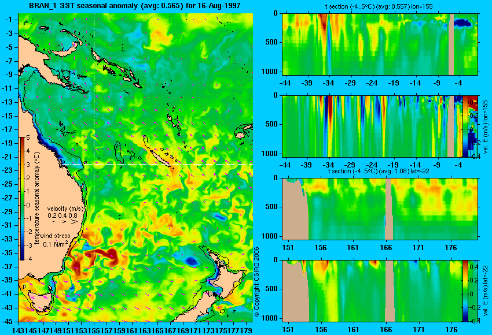492x335 pixels.
Task: Click the dark blue cold eddy northwest of New Zealand
Action: point(191,260)
